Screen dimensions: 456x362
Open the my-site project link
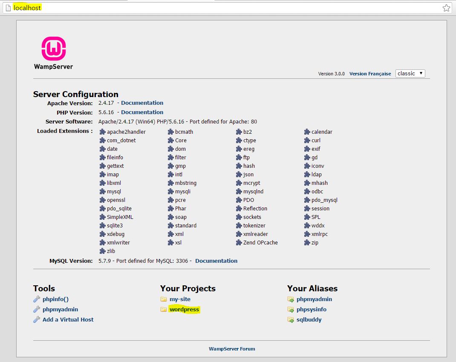(x=180, y=299)
